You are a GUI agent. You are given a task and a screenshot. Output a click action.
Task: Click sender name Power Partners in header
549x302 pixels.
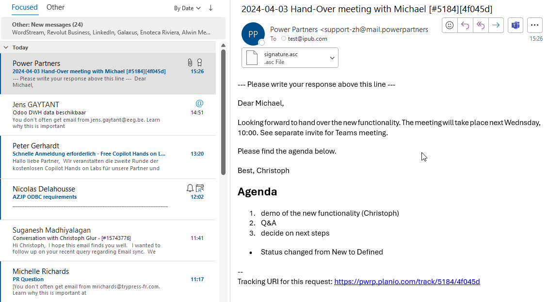pyautogui.click(x=294, y=30)
